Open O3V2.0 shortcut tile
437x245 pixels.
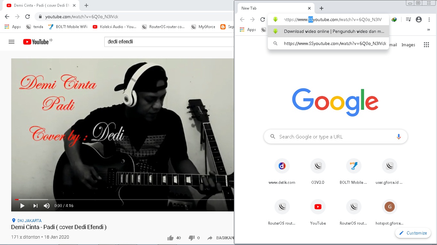pyautogui.click(x=318, y=172)
